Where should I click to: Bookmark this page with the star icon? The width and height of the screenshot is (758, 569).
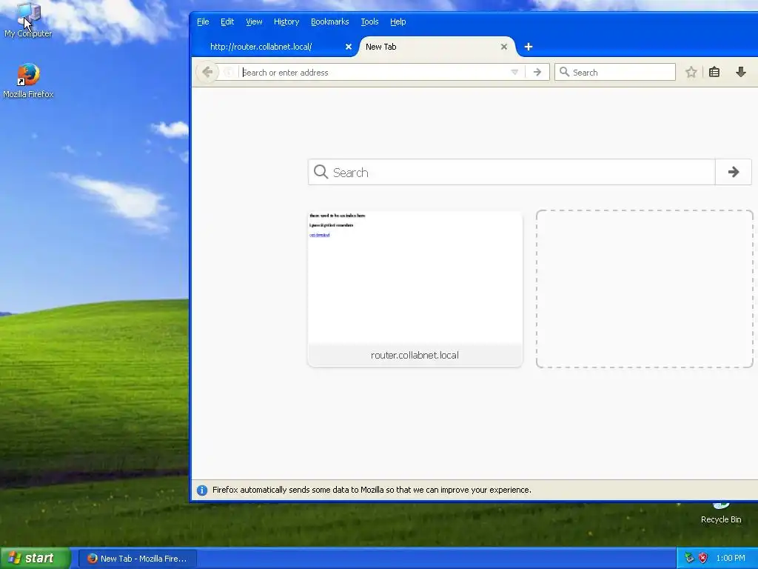click(x=691, y=73)
